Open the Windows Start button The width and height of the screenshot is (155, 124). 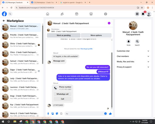click(x=3, y=122)
